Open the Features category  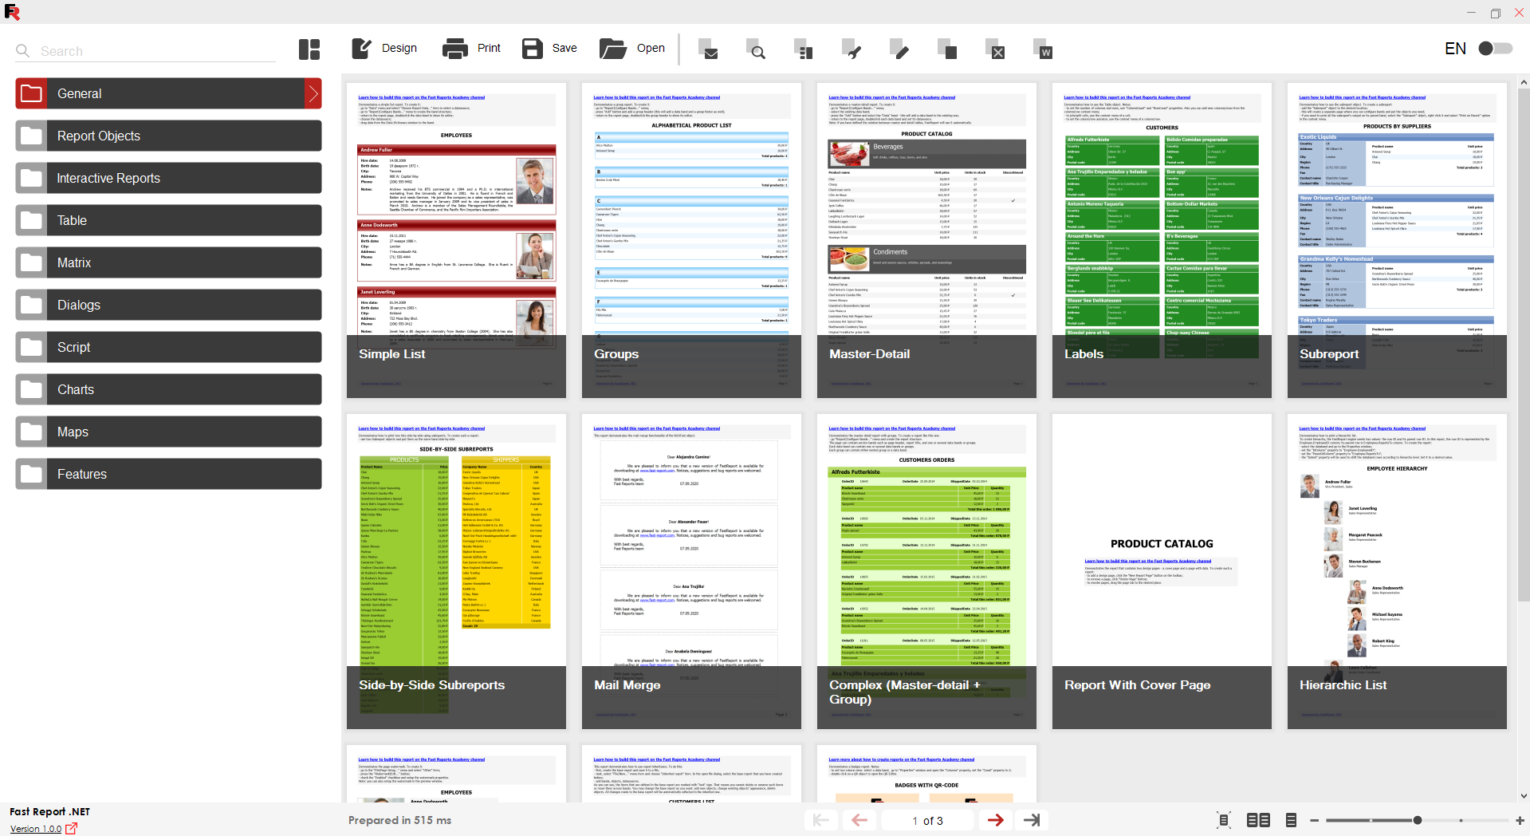tap(168, 474)
